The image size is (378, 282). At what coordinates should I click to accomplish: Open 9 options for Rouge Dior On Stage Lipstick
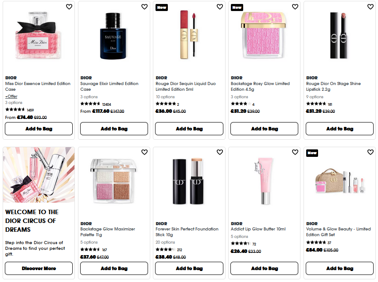[x=315, y=96]
